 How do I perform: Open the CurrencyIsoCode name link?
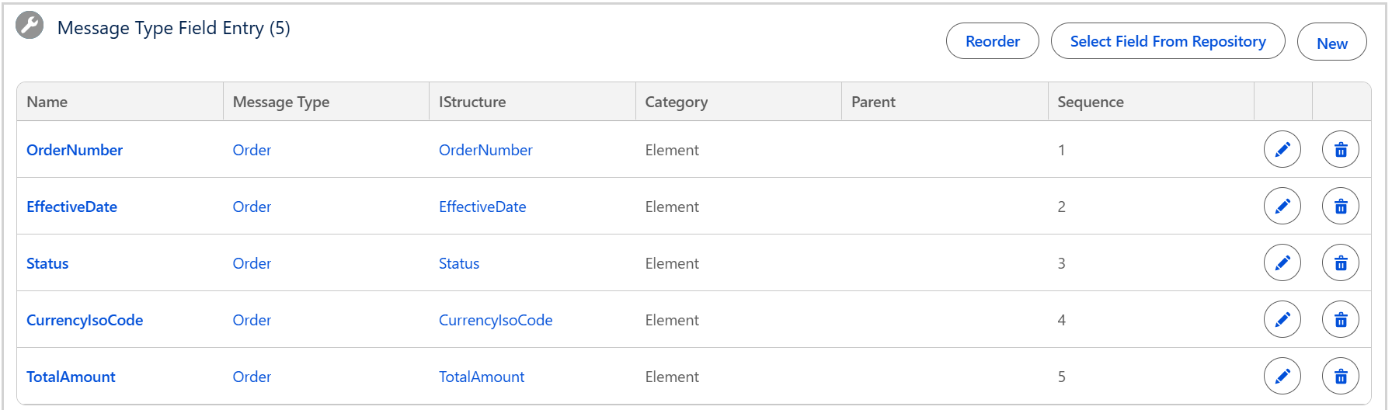[85, 320]
